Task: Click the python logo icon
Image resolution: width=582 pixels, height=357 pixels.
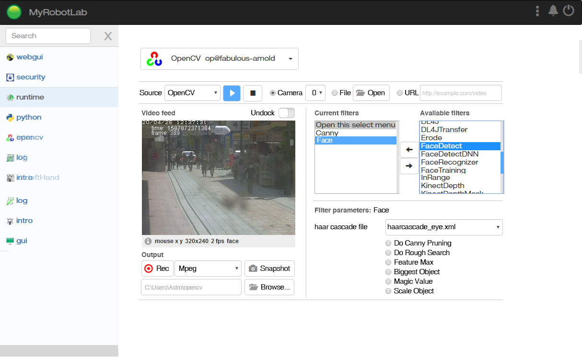Action: point(10,117)
